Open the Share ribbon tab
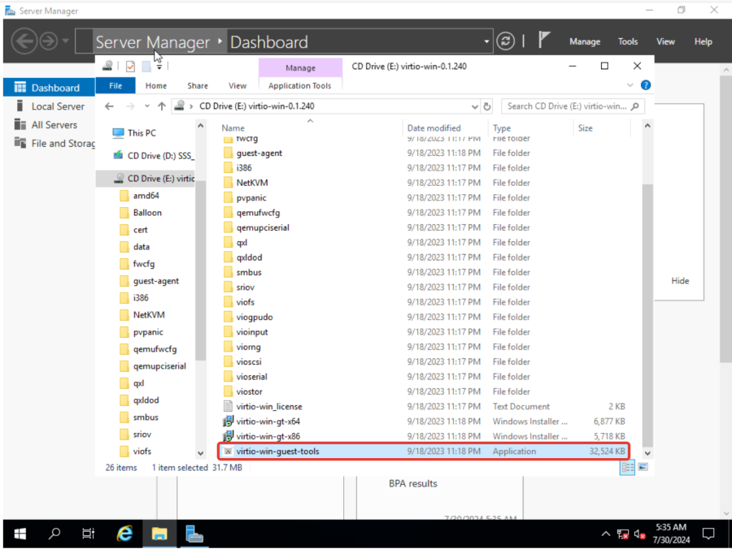 [x=198, y=86]
